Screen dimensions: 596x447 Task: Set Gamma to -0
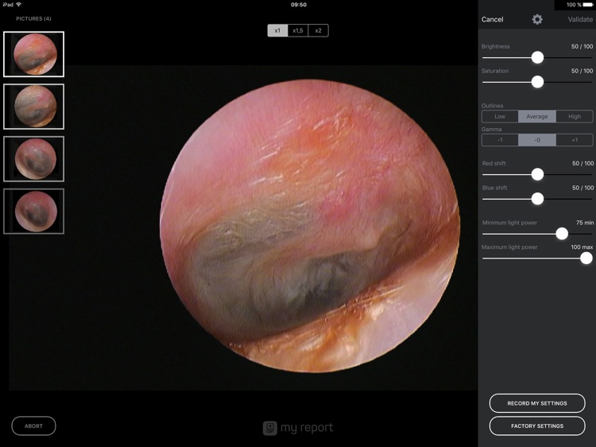click(537, 140)
